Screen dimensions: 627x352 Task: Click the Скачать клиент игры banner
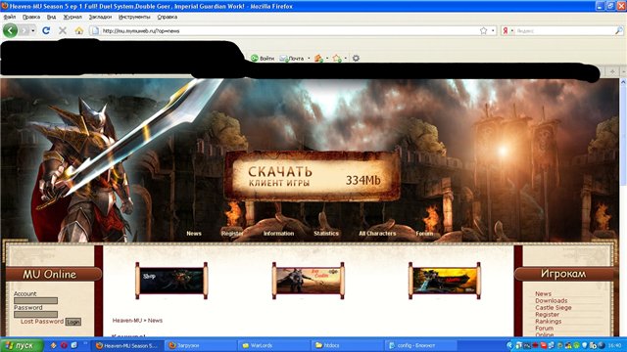[313, 176]
